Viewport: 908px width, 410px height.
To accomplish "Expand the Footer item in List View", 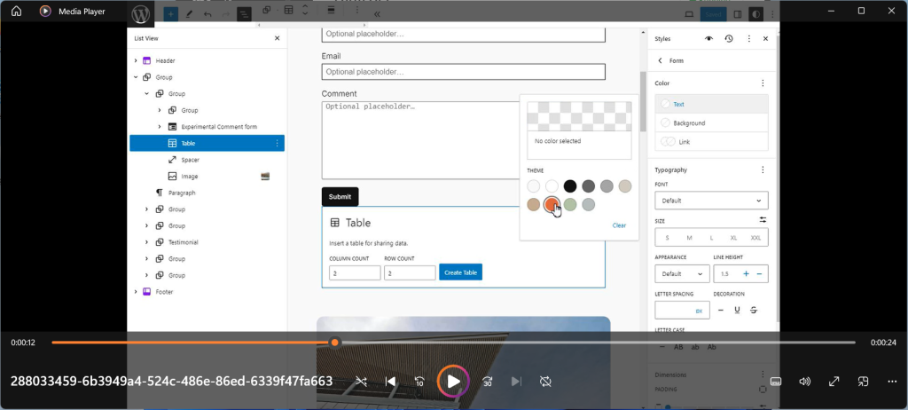I will [x=136, y=291].
